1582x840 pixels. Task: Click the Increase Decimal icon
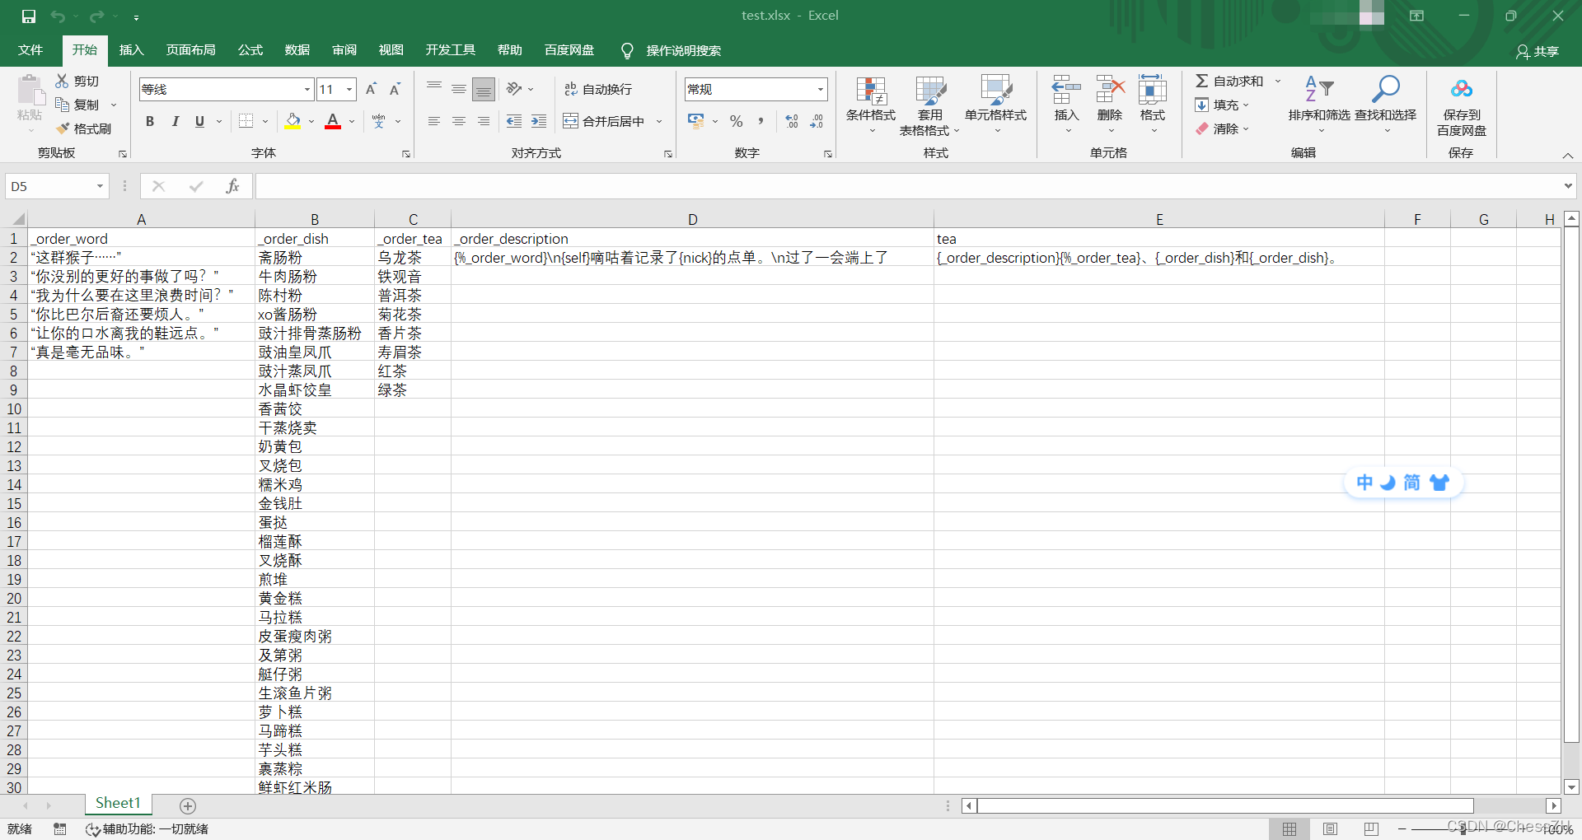(792, 121)
